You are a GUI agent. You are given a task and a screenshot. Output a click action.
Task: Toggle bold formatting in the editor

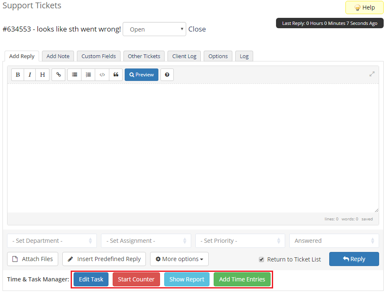(18, 75)
